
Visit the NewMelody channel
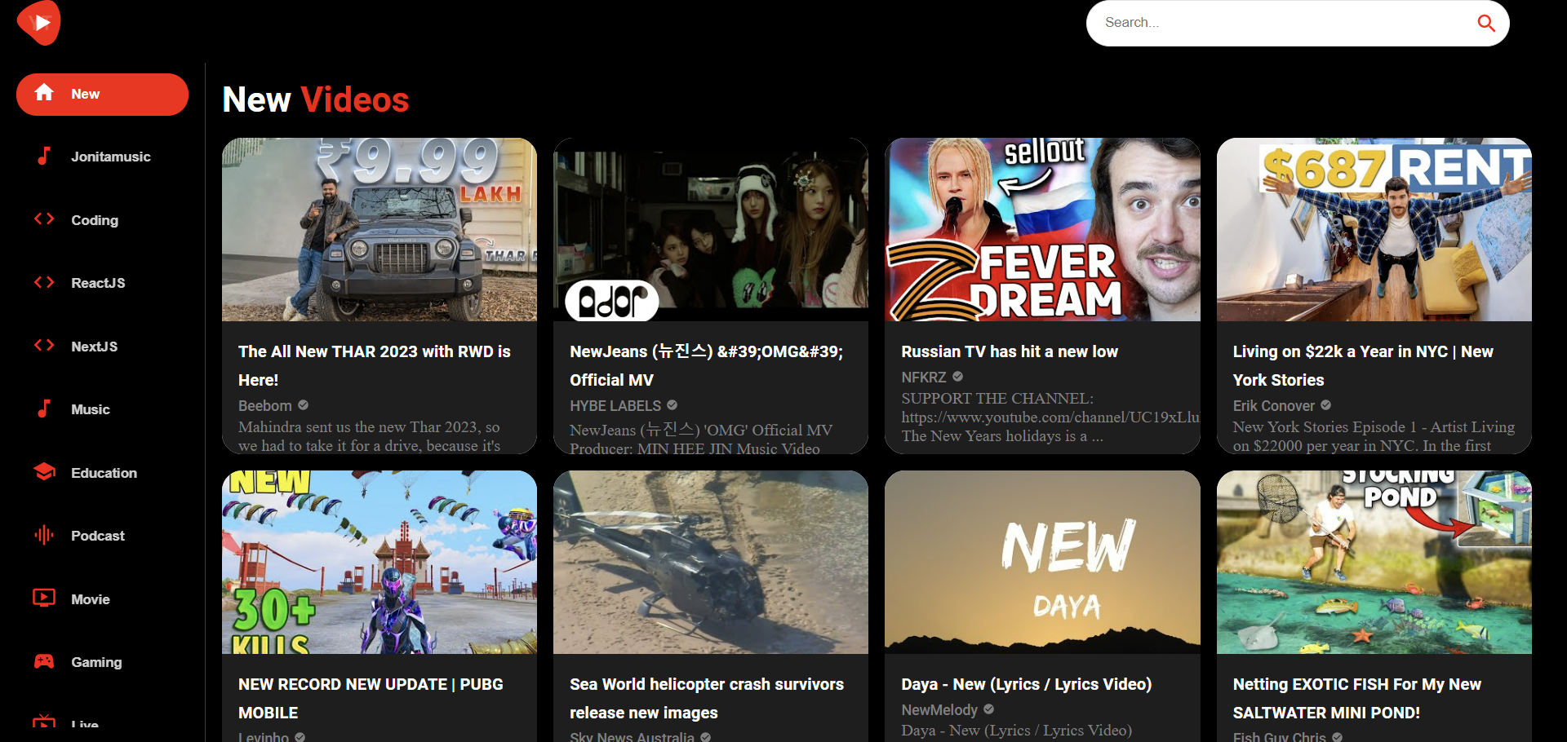939,709
